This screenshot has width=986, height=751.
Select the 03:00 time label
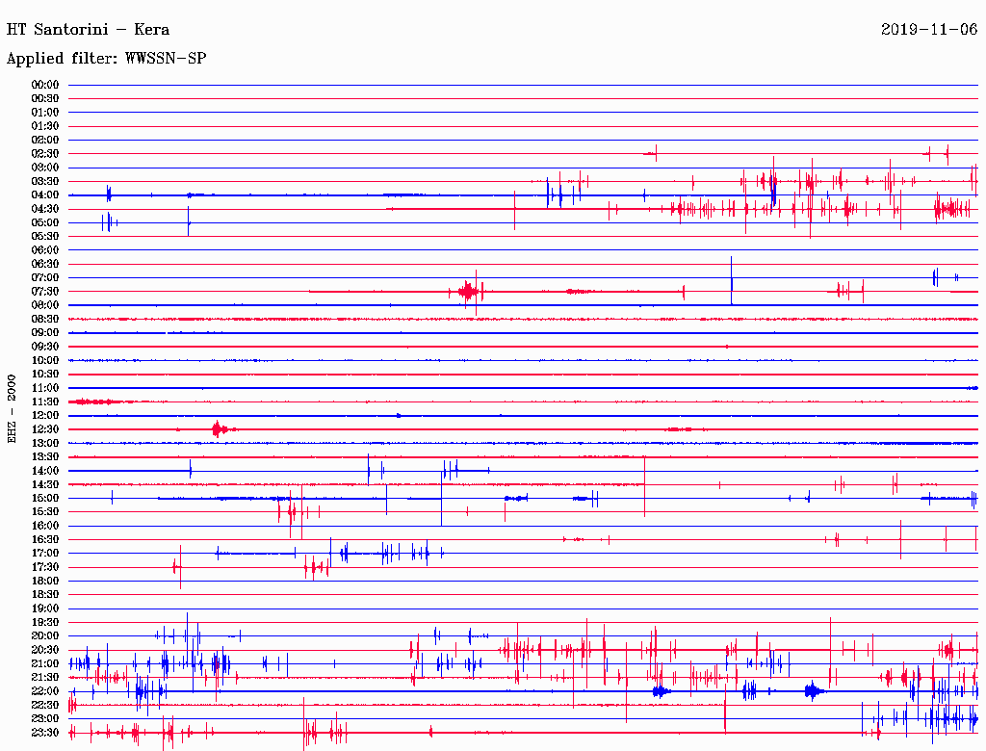[45, 168]
